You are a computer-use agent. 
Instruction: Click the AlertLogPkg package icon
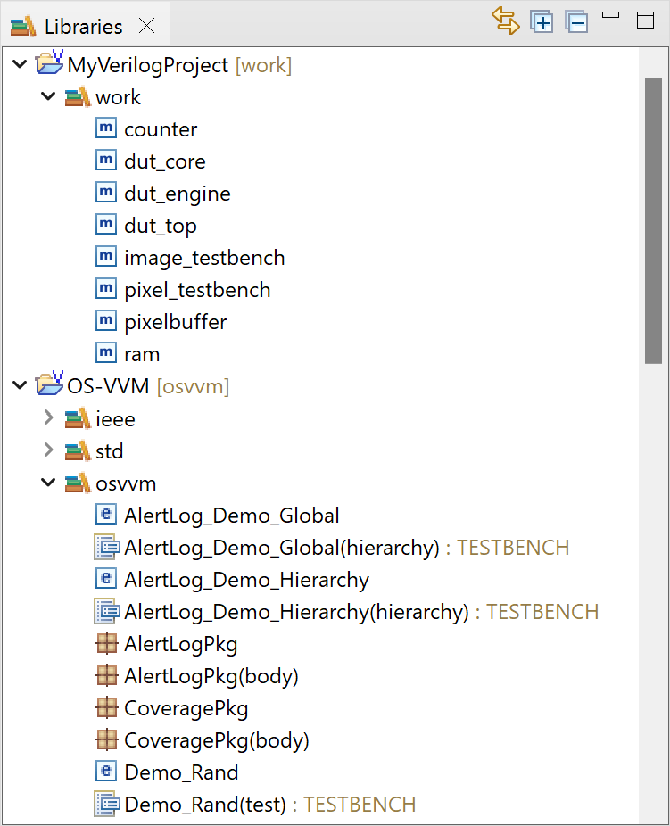coord(106,643)
